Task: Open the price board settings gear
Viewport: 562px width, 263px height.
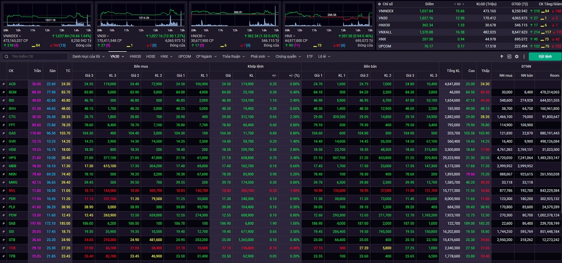Action: (x=517, y=57)
